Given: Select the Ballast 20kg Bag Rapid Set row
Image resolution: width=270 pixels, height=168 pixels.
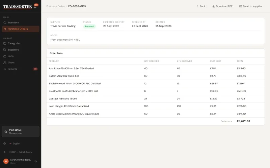Looking at the screenshot, I should pos(156,76).
